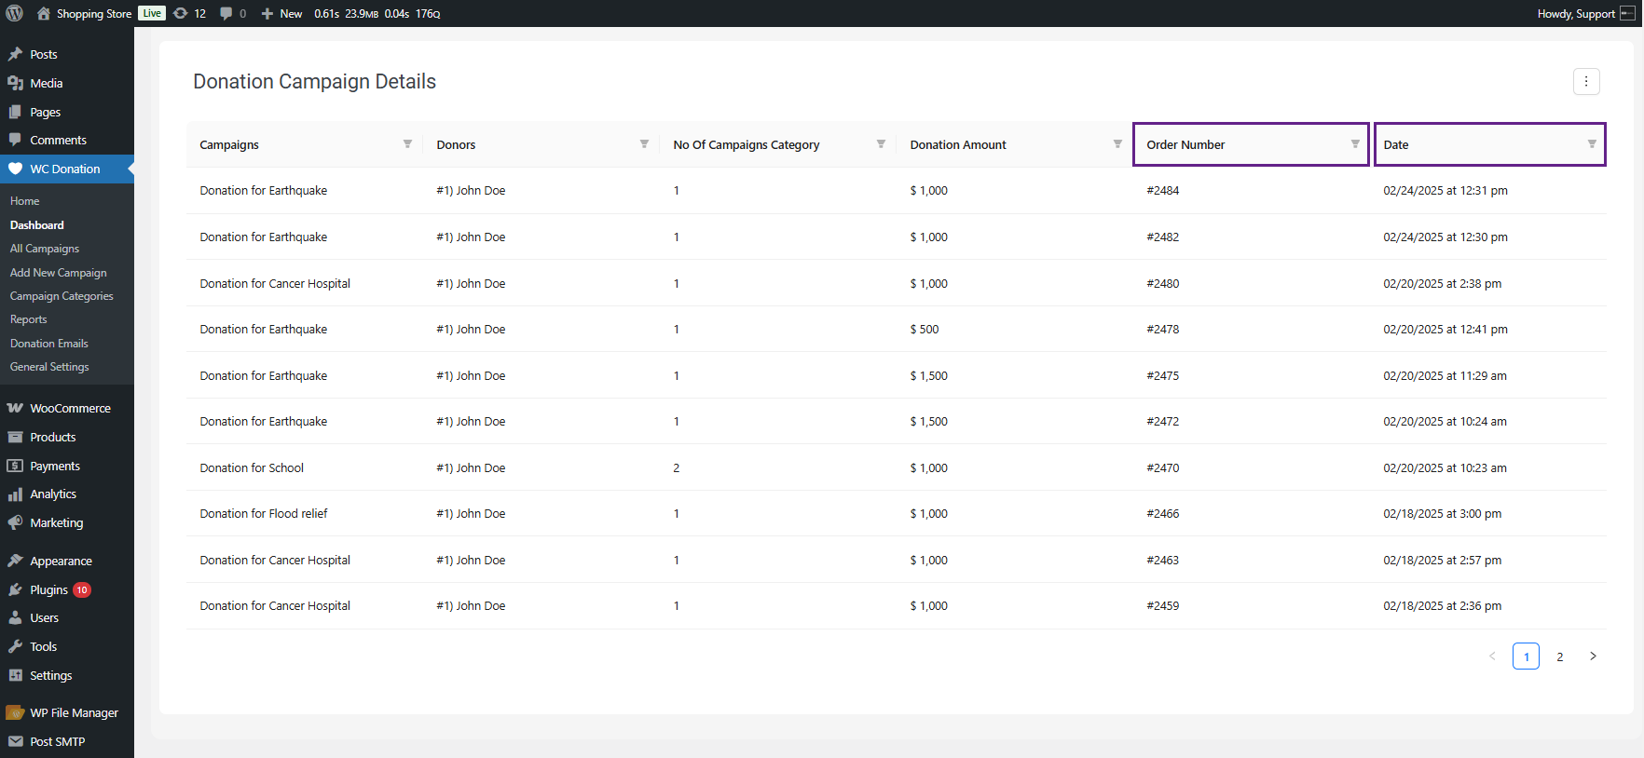The image size is (1644, 758).
Task: Open filter icon on Donors column
Action: coord(644,144)
